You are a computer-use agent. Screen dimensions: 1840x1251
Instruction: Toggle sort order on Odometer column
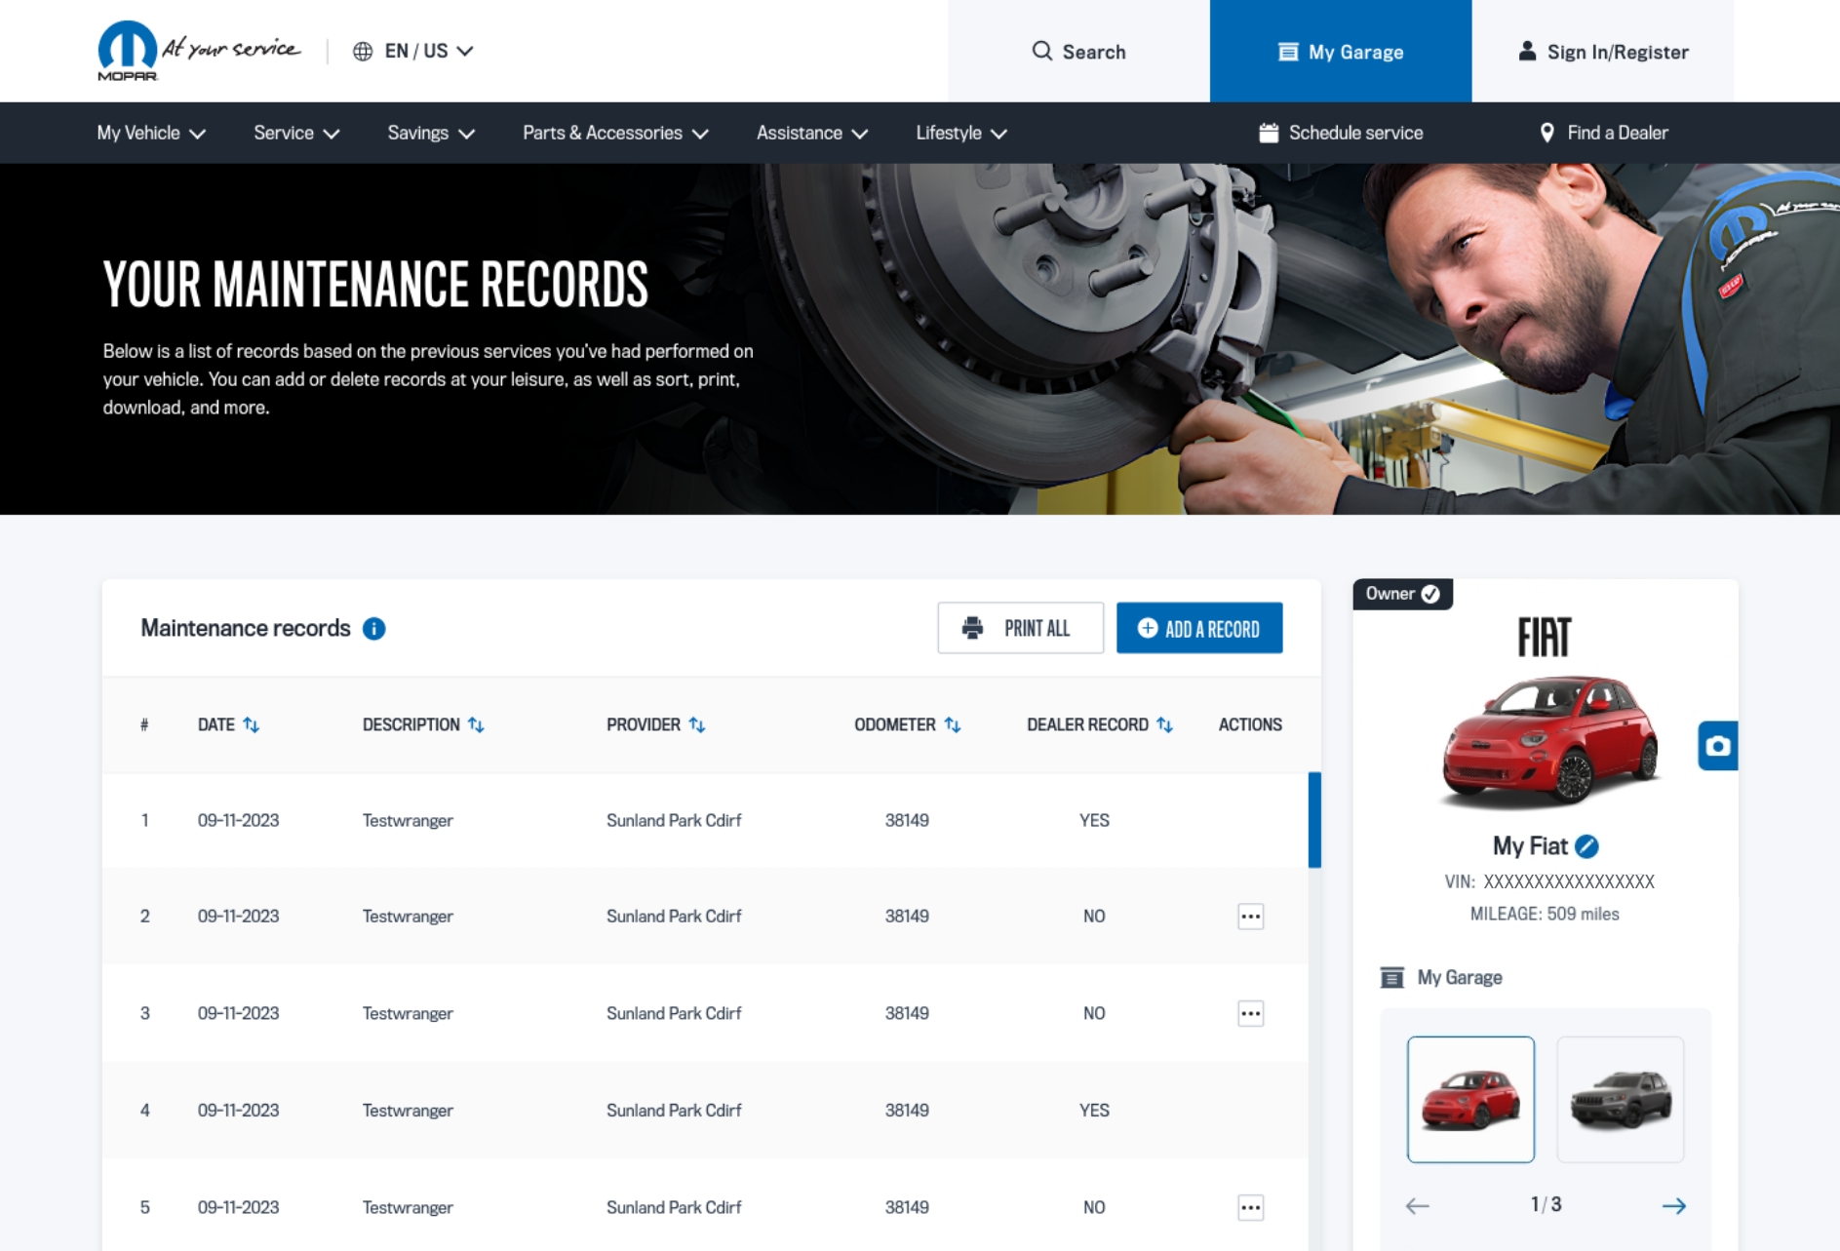[x=954, y=724]
